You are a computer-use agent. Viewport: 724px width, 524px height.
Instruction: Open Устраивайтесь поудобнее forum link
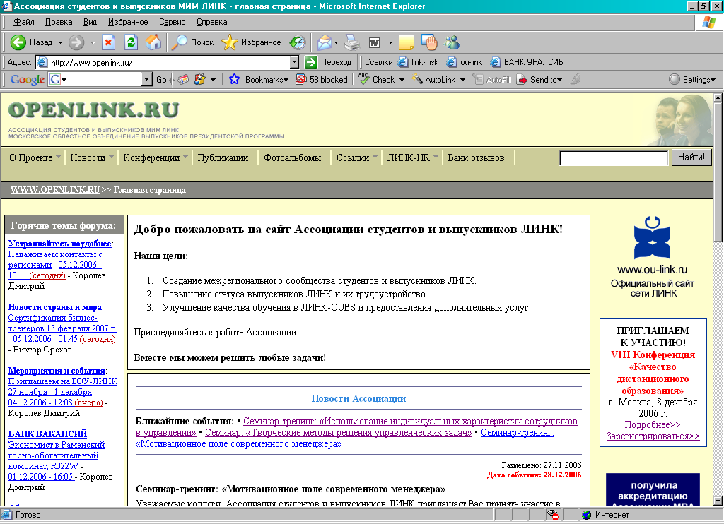click(59, 244)
